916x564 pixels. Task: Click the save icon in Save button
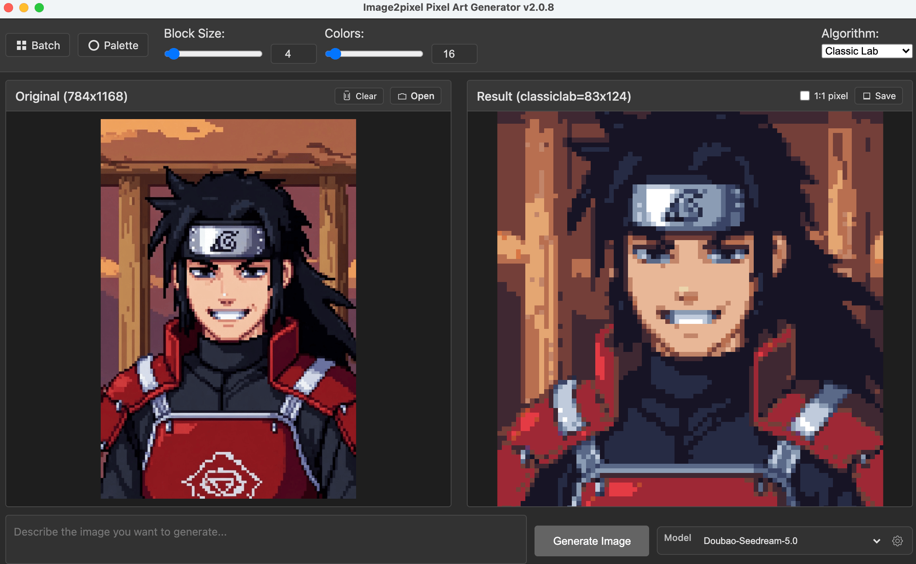coord(867,96)
